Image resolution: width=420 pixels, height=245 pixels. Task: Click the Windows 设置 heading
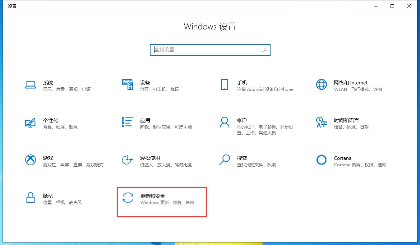click(210, 27)
